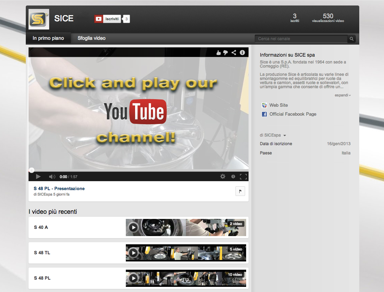Click the 2 video badge on S 40 A

click(236, 224)
